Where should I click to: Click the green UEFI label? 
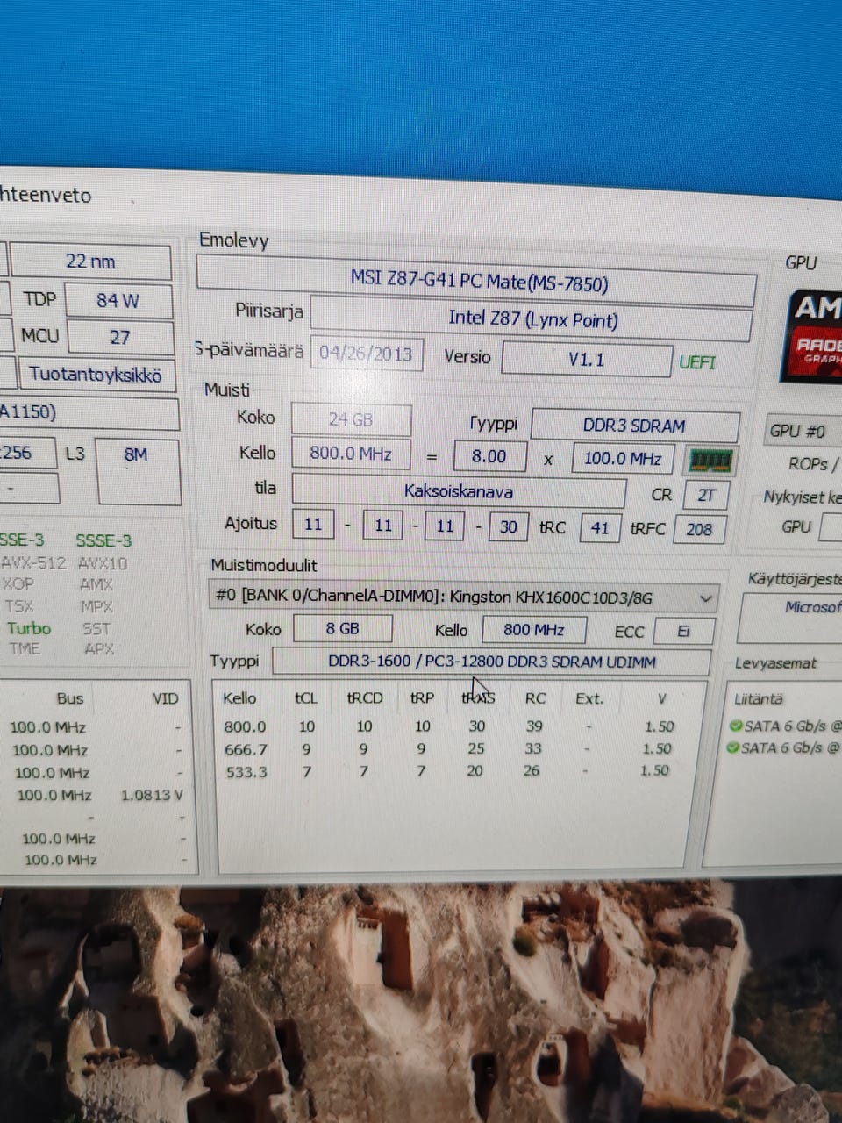[697, 362]
